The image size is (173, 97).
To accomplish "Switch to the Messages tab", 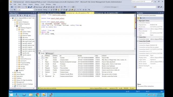I will click(50, 53).
